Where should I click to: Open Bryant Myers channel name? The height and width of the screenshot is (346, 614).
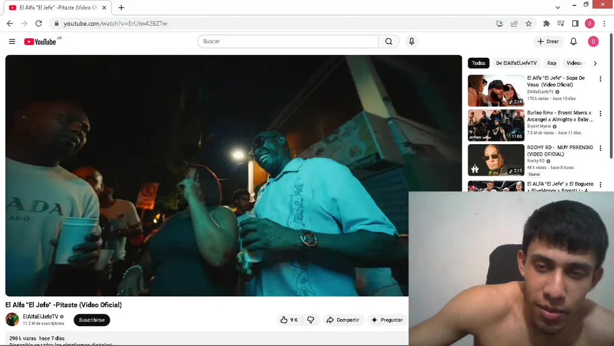point(539,126)
